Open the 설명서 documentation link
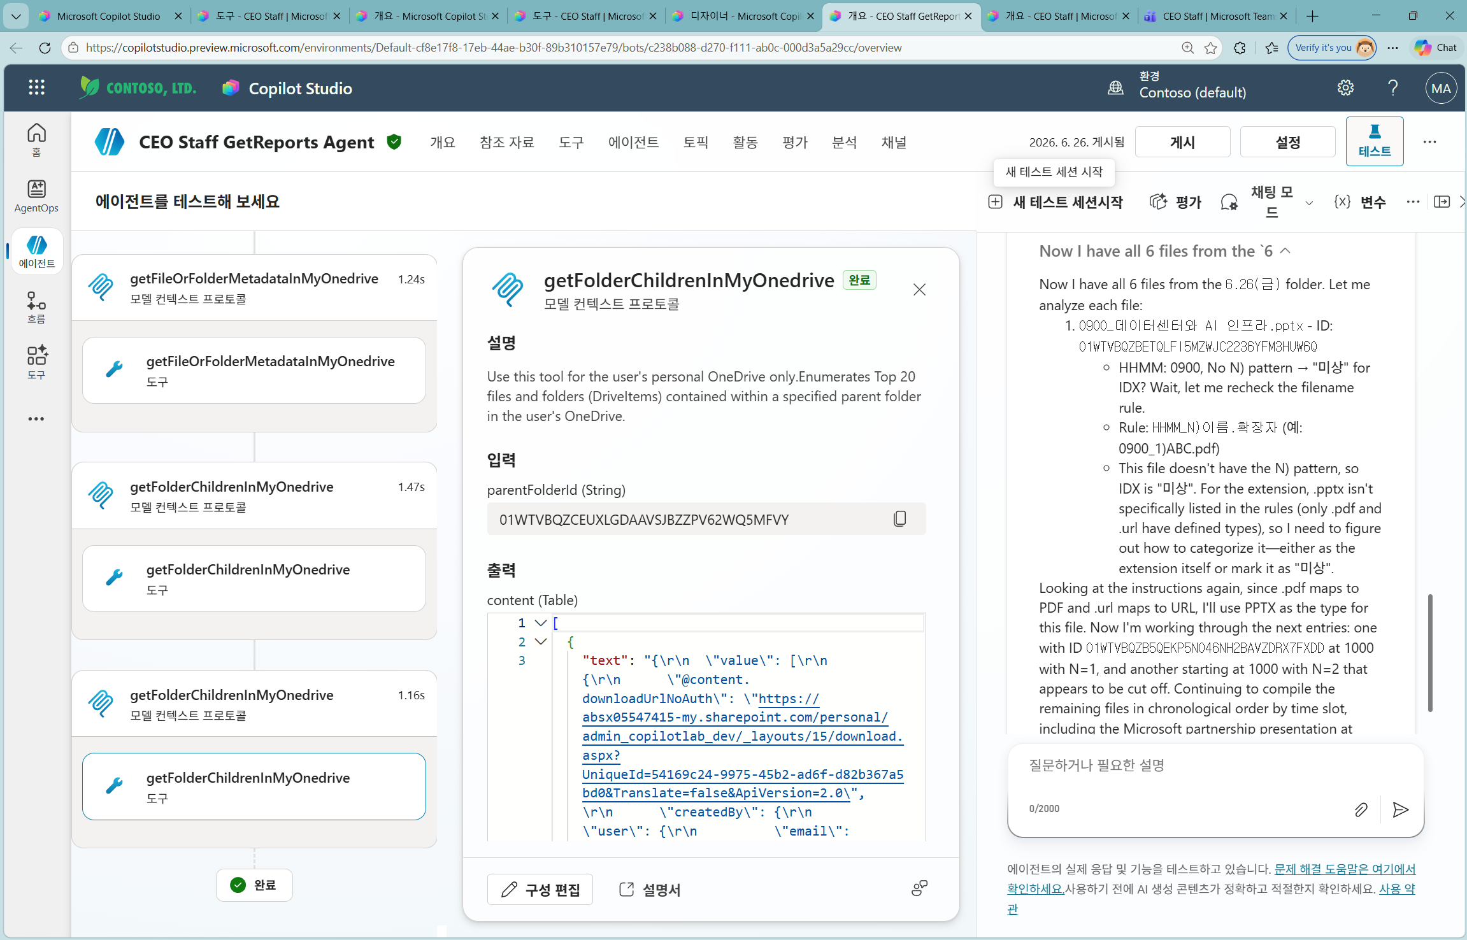 click(x=650, y=889)
